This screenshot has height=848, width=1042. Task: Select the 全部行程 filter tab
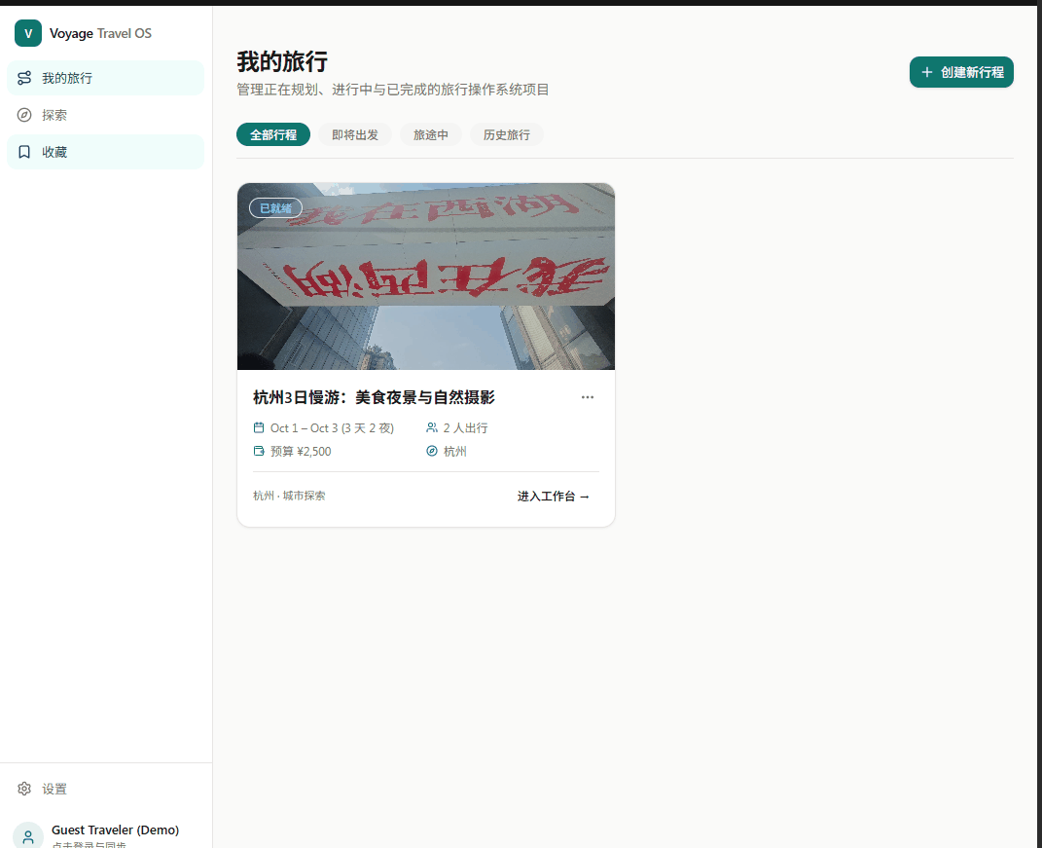(x=273, y=134)
